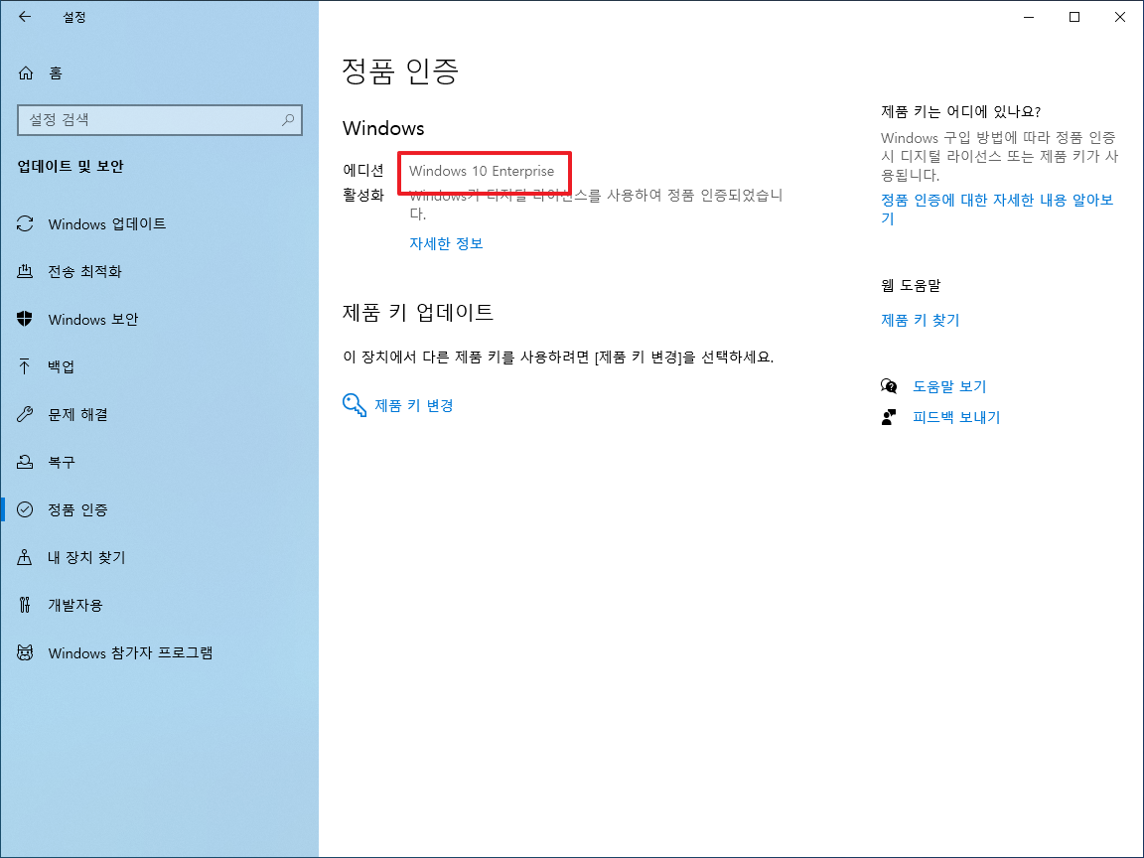Click the 업데이트 및 보안 section title
Viewport: 1144px width, 858px height.
pos(71,167)
